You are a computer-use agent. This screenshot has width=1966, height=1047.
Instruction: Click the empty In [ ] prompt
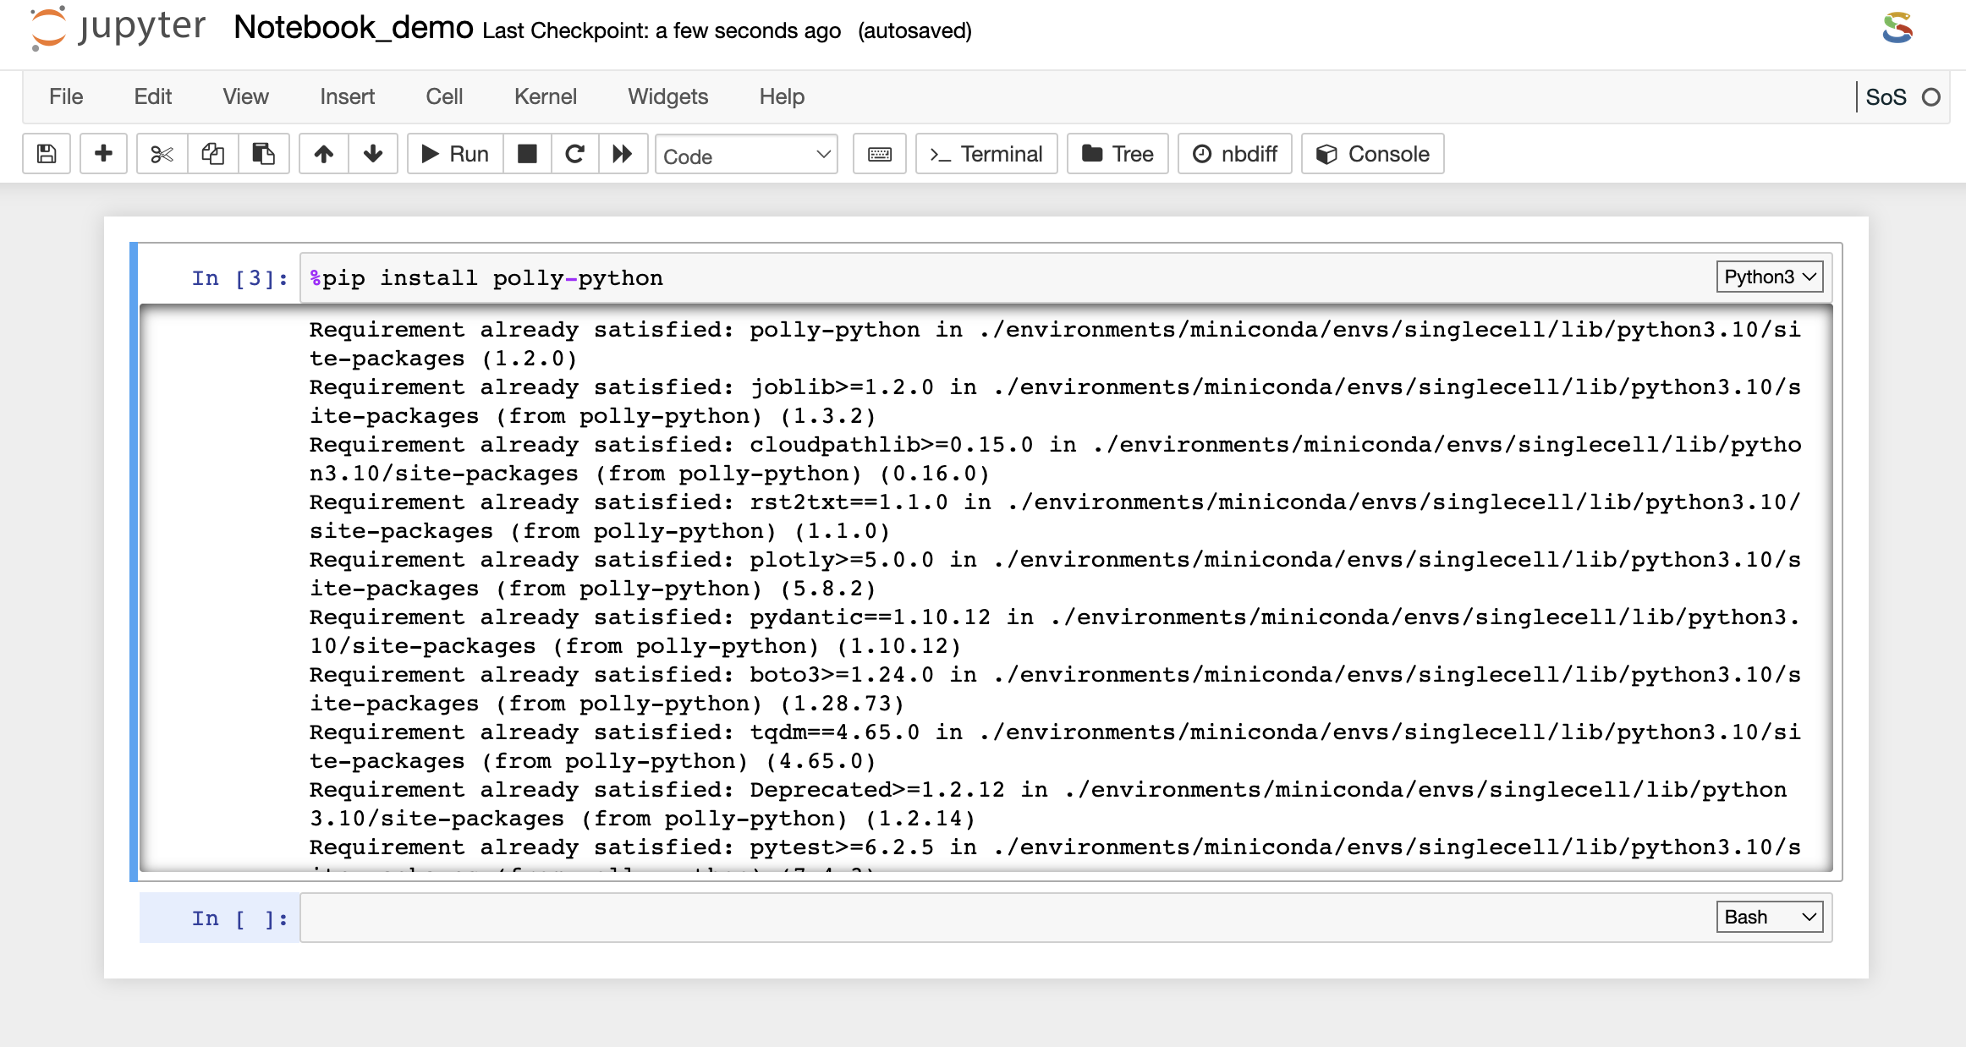[240, 918]
